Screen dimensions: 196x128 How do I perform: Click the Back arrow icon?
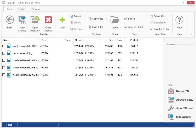tap(10, 20)
